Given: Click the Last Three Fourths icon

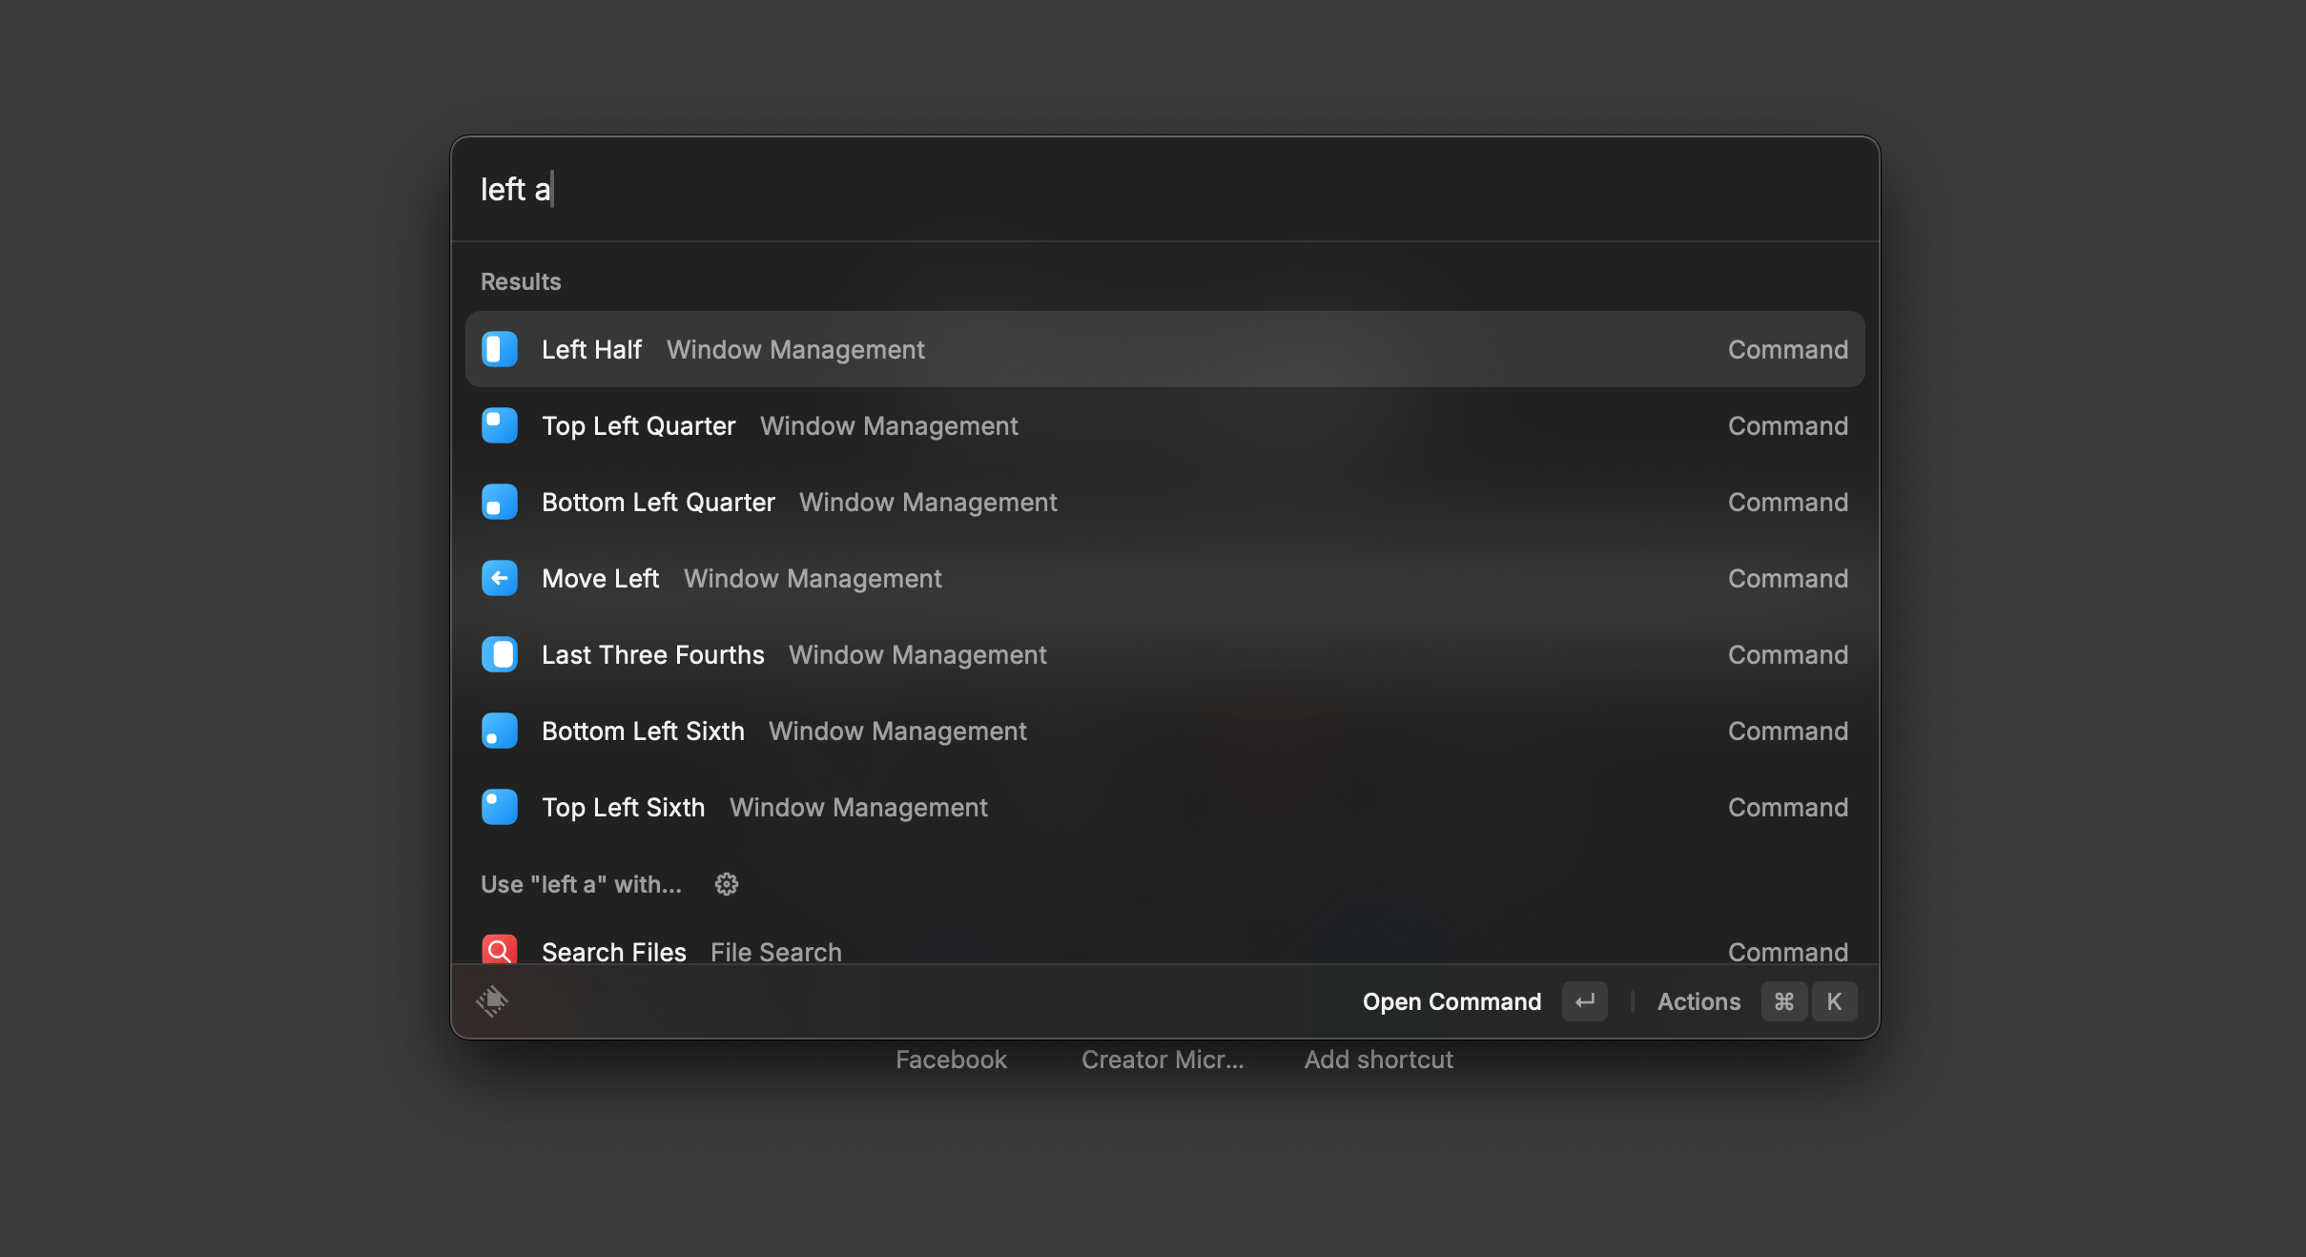Looking at the screenshot, I should pyautogui.click(x=499, y=654).
